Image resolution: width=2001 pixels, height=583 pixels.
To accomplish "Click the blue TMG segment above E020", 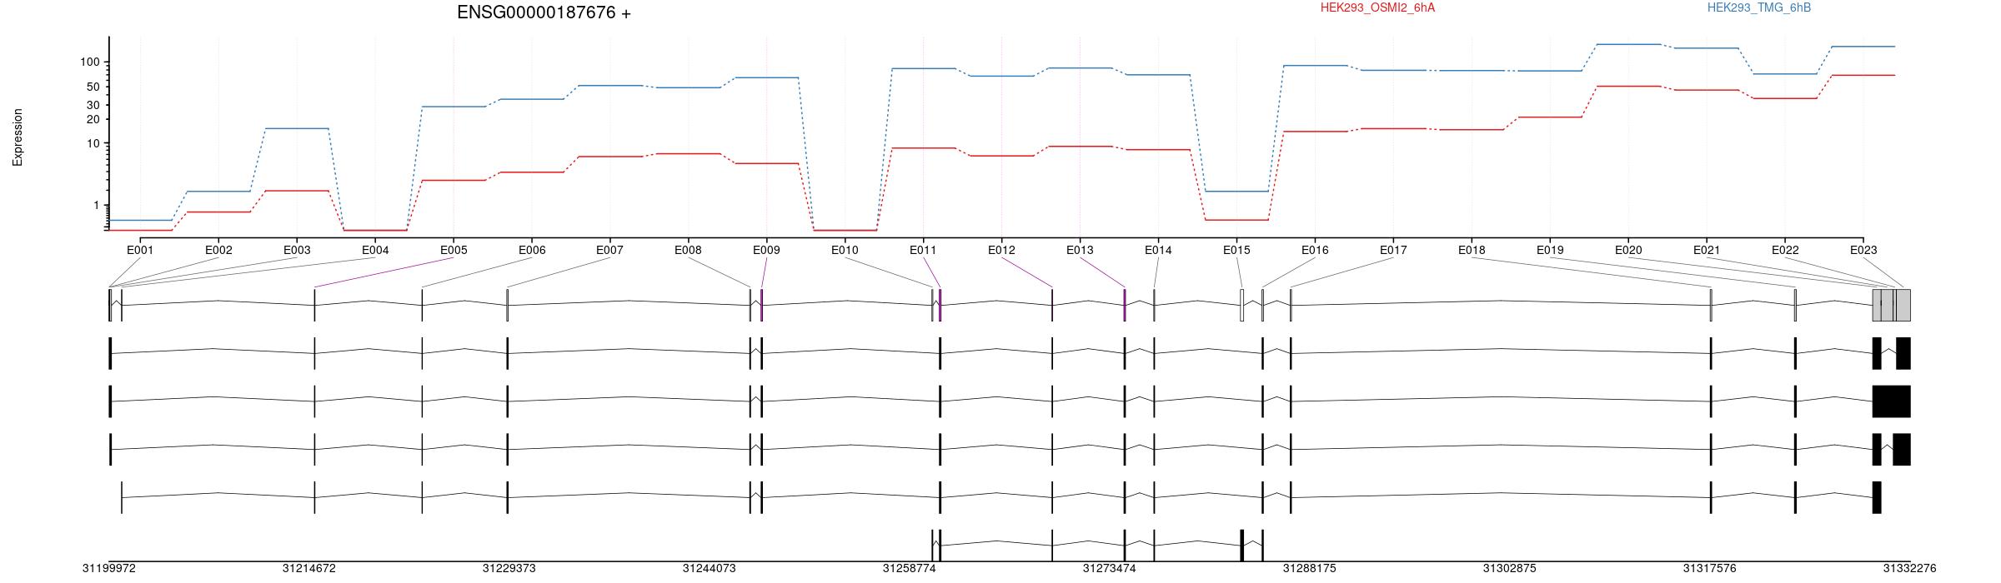I will pos(1628,44).
